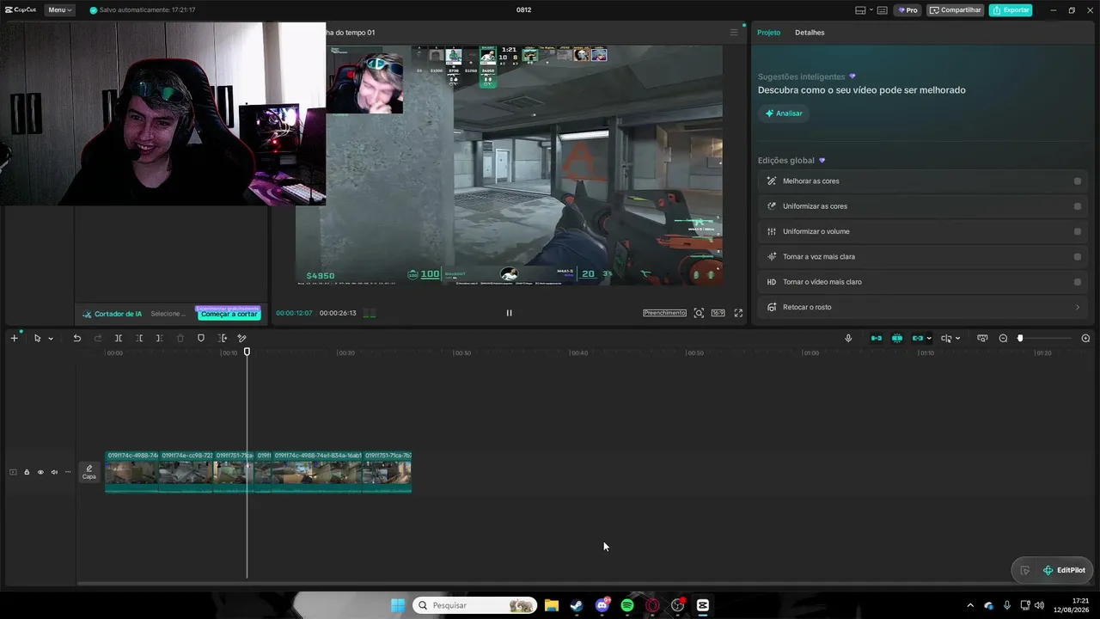Click Começar a cortar button
This screenshot has height=619, width=1100.
[229, 314]
